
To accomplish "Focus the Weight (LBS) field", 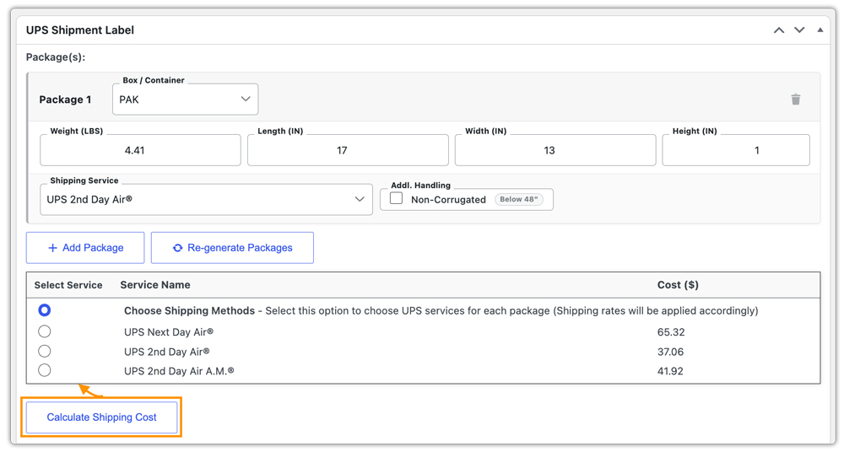I will (140, 150).
